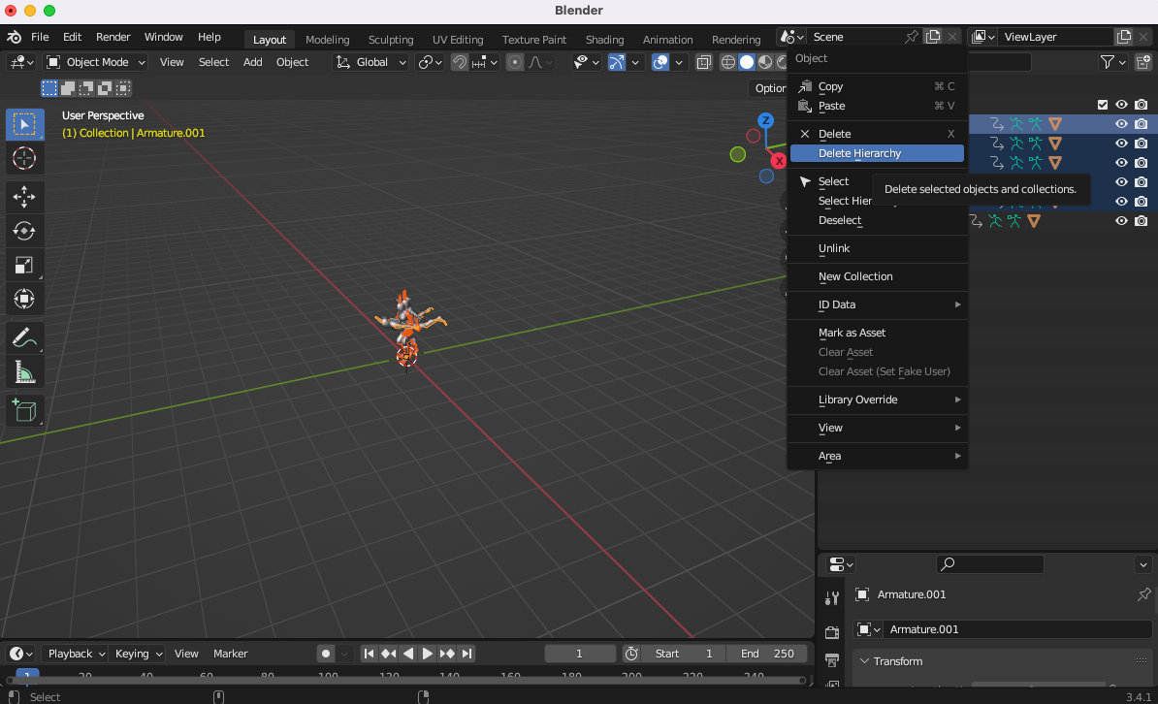Open the outliner filter dropdown

pyautogui.click(x=1113, y=63)
